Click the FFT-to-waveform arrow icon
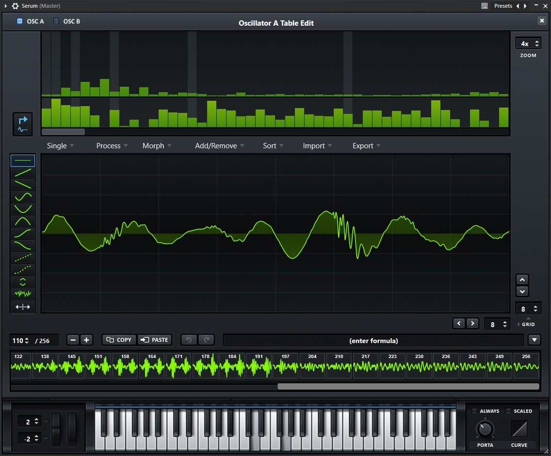Viewport: 551px width, 456px height. 23,125
